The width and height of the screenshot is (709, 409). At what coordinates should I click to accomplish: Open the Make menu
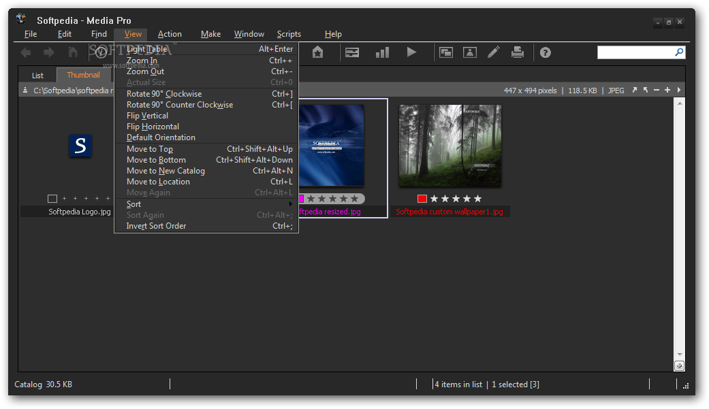click(210, 34)
